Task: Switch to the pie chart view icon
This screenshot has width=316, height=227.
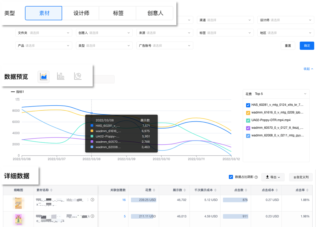Action: pyautogui.click(x=78, y=77)
